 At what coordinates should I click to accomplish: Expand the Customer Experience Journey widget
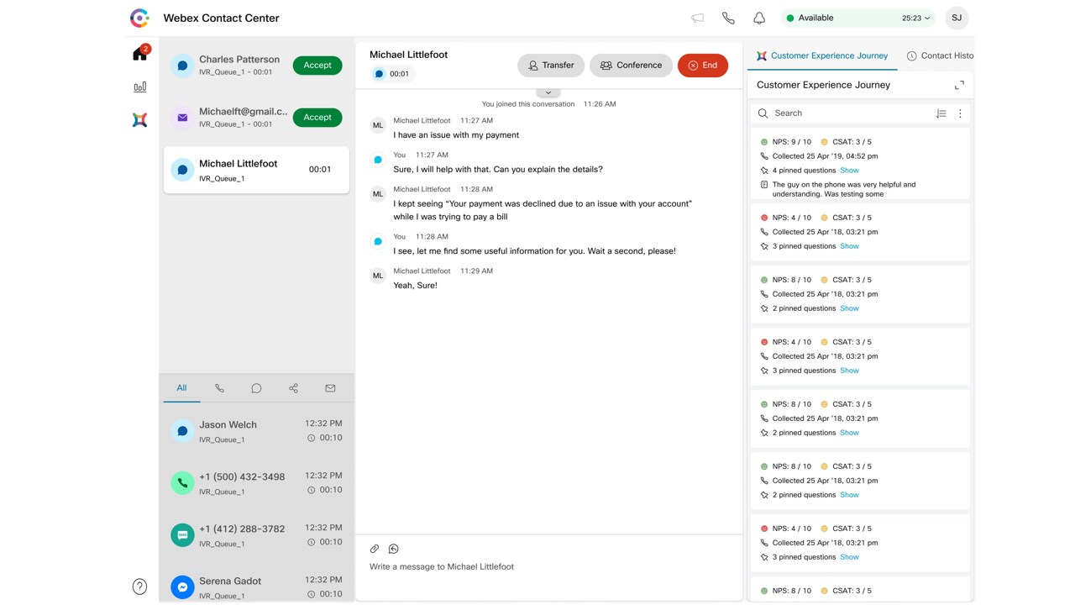959,85
